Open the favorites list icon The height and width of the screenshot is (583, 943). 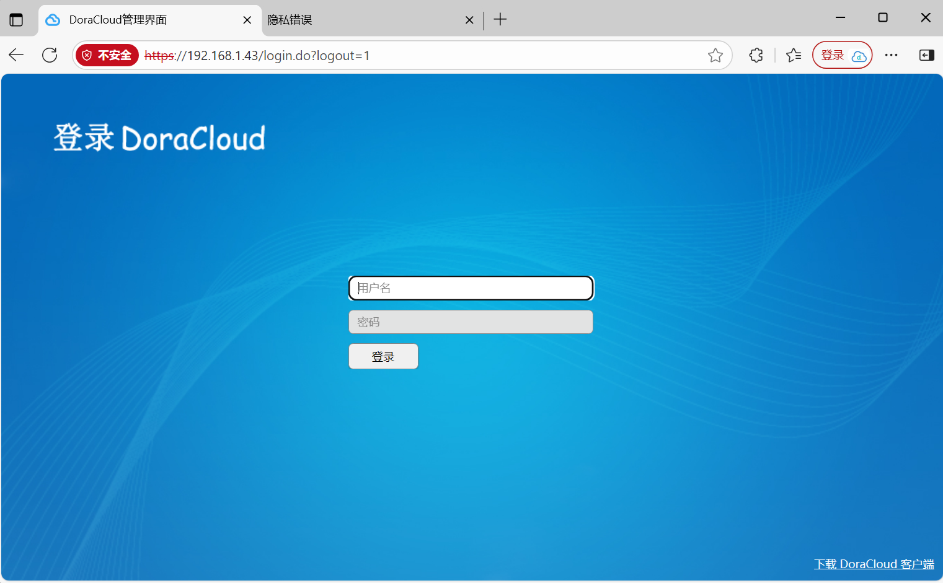[794, 55]
